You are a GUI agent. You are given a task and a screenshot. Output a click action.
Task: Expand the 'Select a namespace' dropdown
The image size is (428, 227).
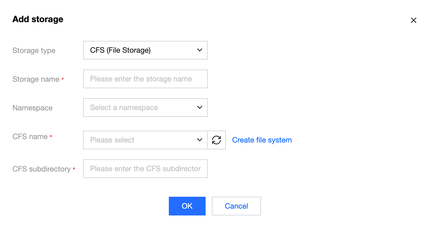tap(145, 108)
